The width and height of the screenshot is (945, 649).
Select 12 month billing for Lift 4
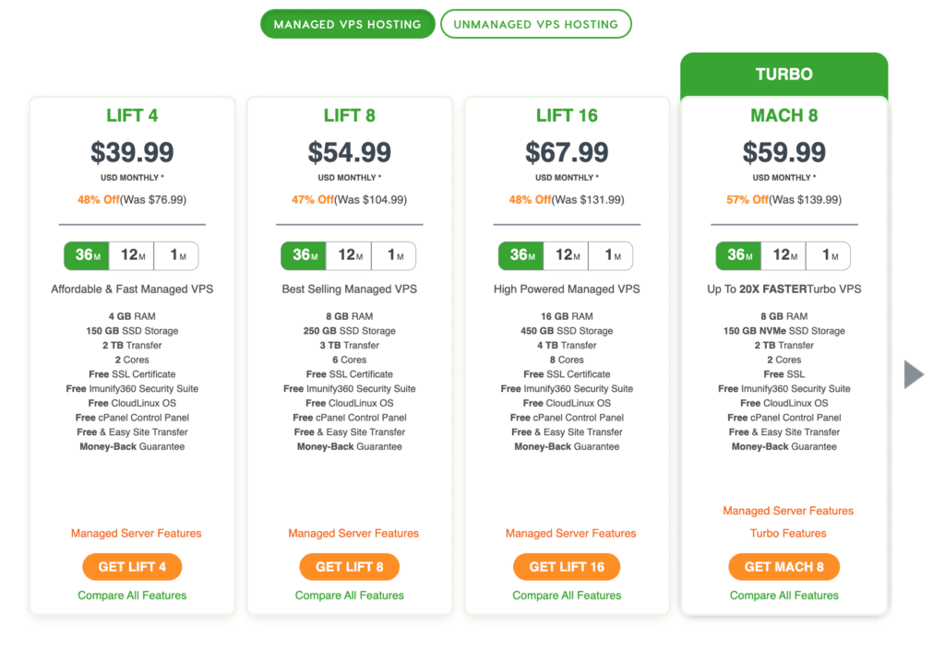pyautogui.click(x=131, y=255)
